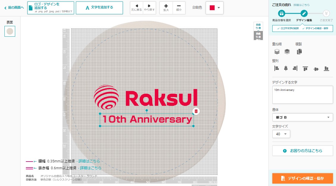This screenshot has height=186, width=336.
Task: Duplicate the object with the 複製 icon
Action: (x=299, y=52)
